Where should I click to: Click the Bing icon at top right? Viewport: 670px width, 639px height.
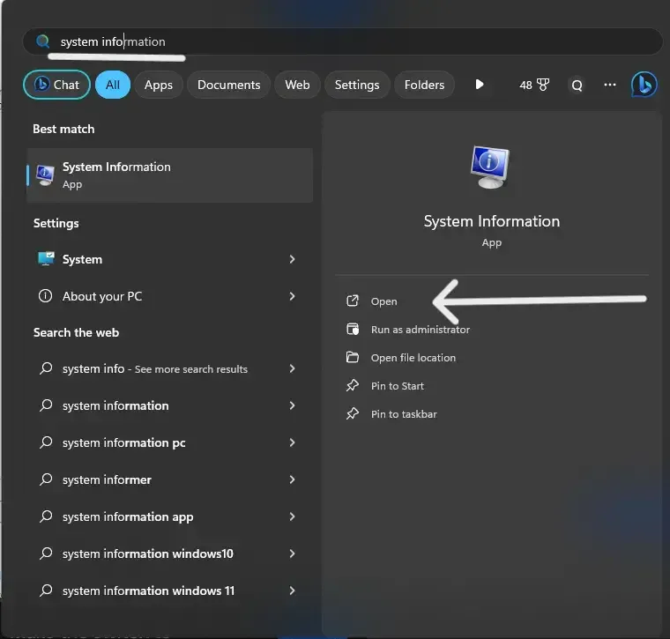tap(644, 85)
